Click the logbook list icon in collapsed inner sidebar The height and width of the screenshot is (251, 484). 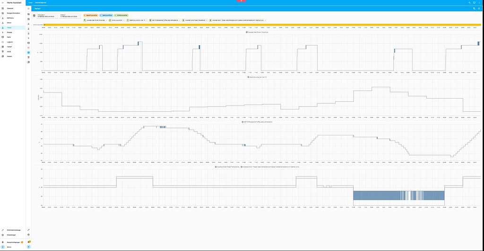coord(29,48)
